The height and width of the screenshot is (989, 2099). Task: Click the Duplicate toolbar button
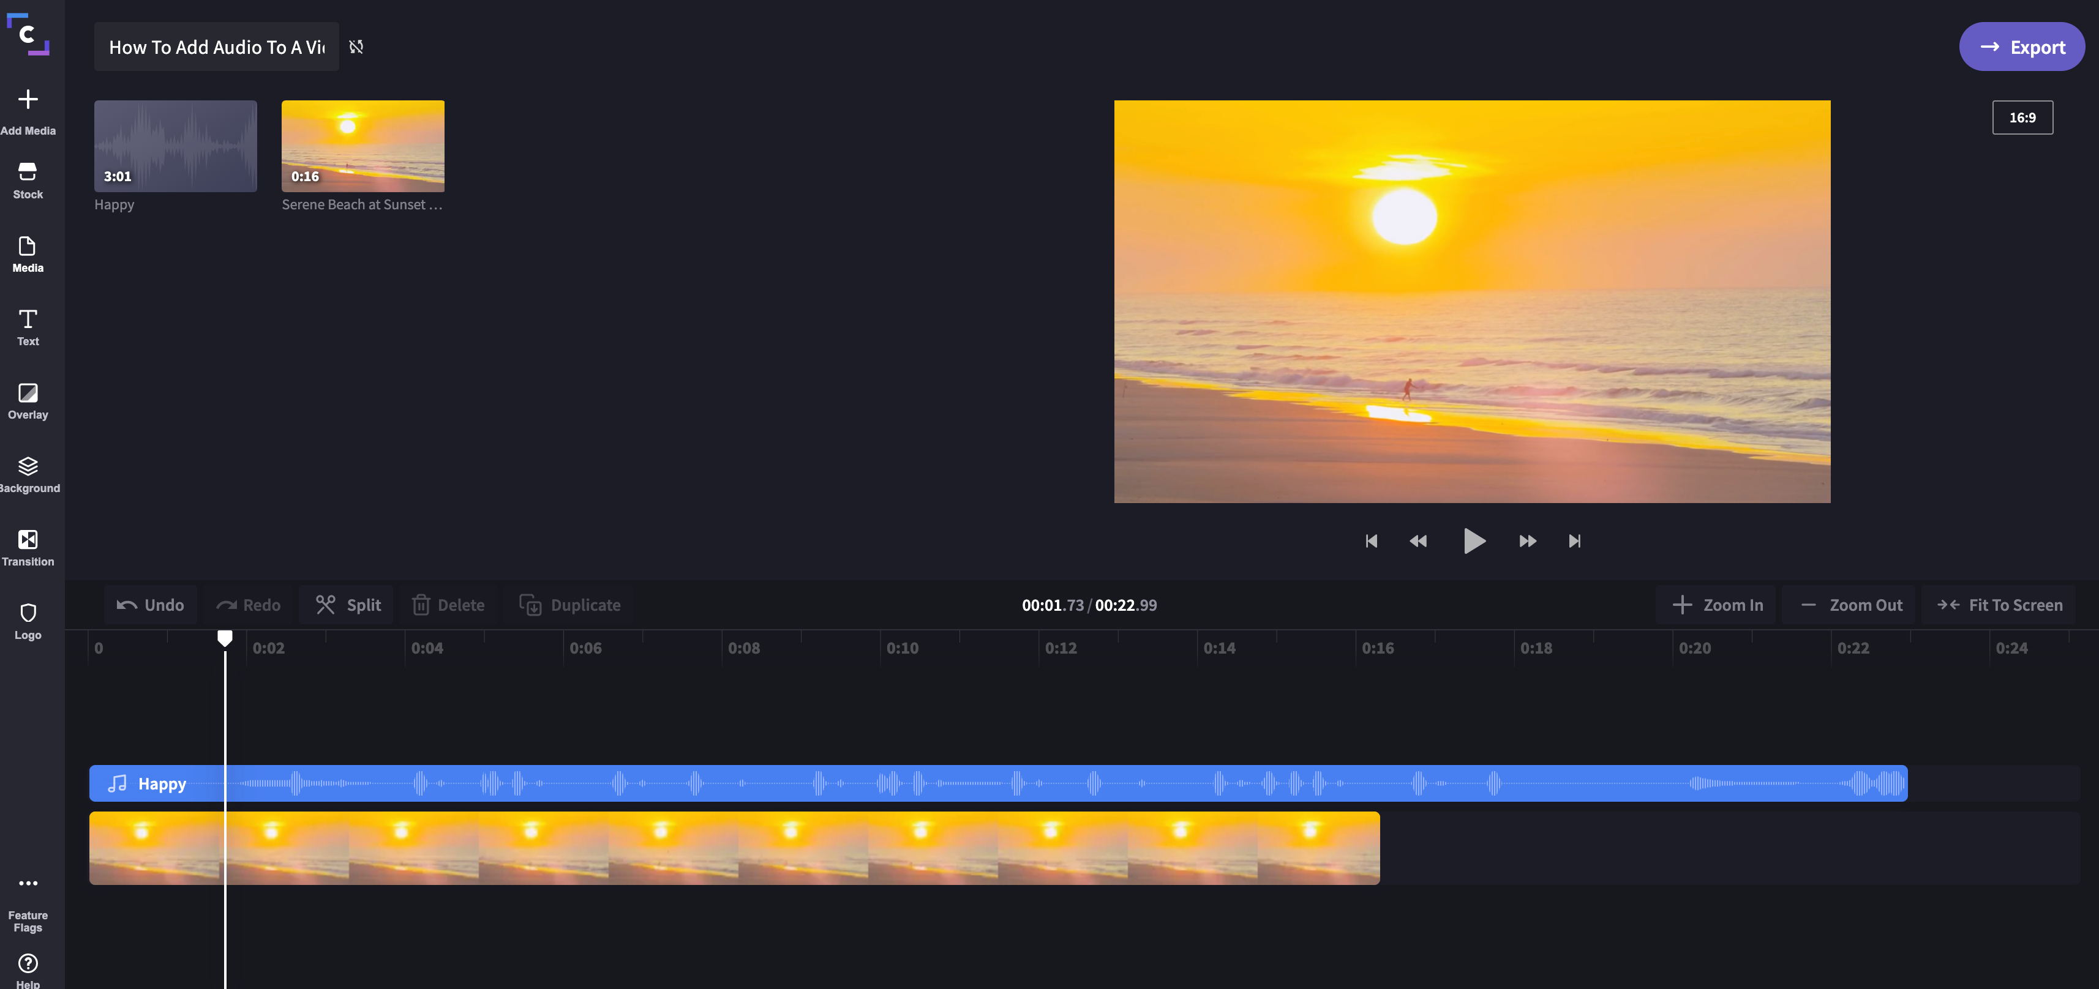pos(569,605)
